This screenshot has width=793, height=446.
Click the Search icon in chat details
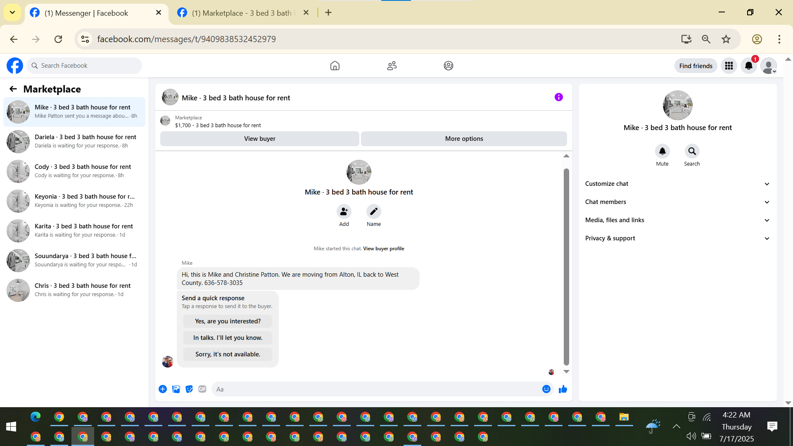coord(692,151)
